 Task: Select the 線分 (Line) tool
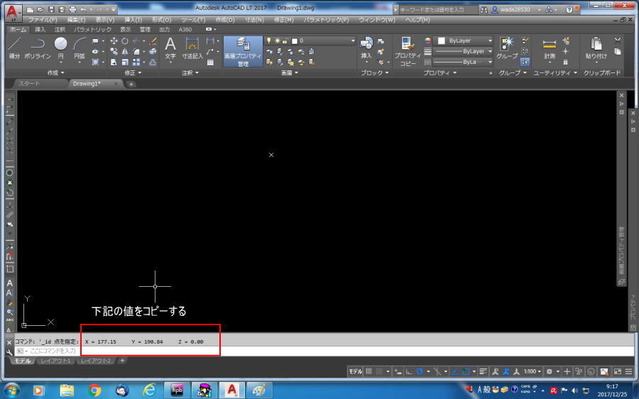click(15, 48)
